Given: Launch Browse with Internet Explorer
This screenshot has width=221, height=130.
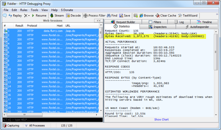Looking at the screenshot, I should point(147,15).
